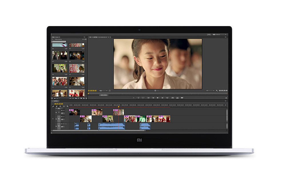Lock the V1 video track
286x187 pixels.
tap(56, 119)
